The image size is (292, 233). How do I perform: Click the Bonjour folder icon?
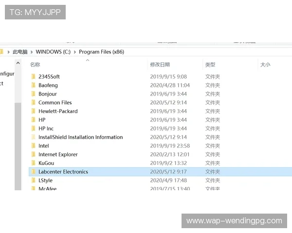coord(33,94)
